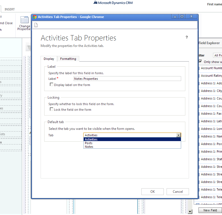The image size is (222, 215).
Task: Maximize the Activities Tab Properties window
Action: point(182,17)
